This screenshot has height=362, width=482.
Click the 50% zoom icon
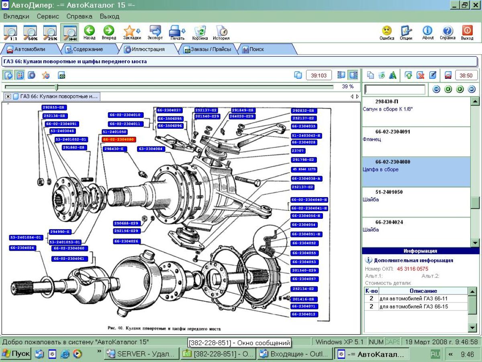[x=30, y=32]
